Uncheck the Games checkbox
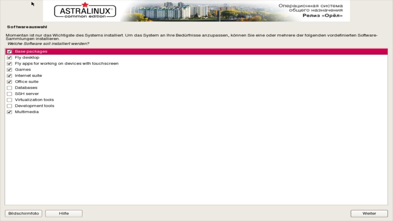This screenshot has width=393, height=221. 9,70
